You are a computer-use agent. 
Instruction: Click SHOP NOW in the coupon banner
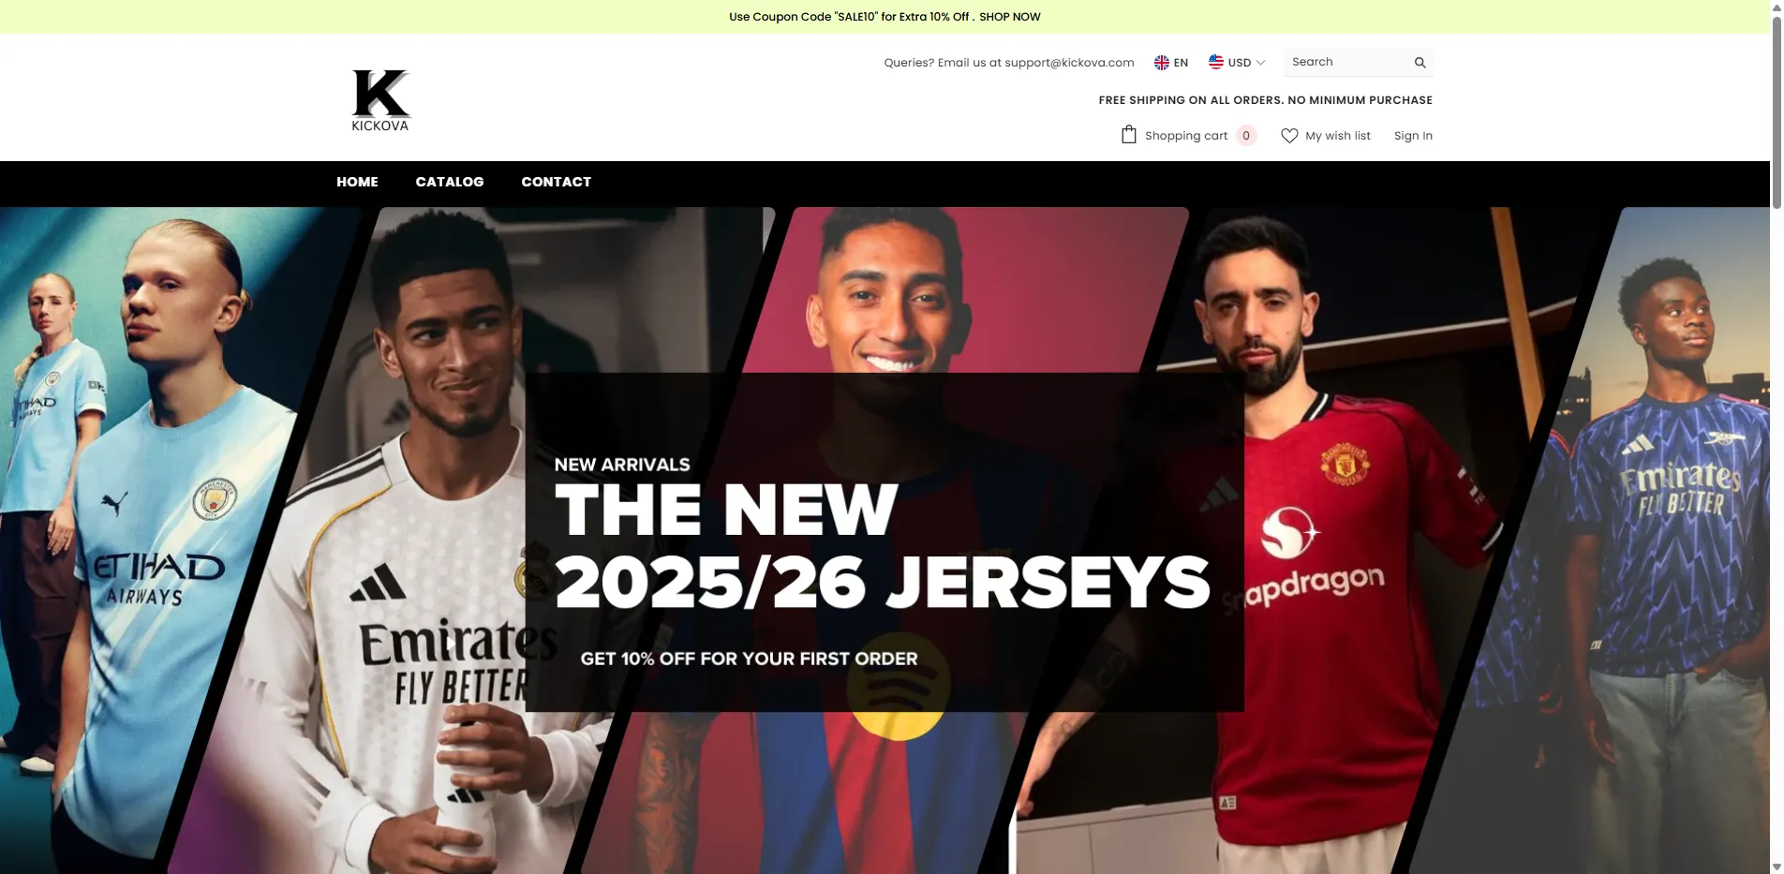(1010, 17)
